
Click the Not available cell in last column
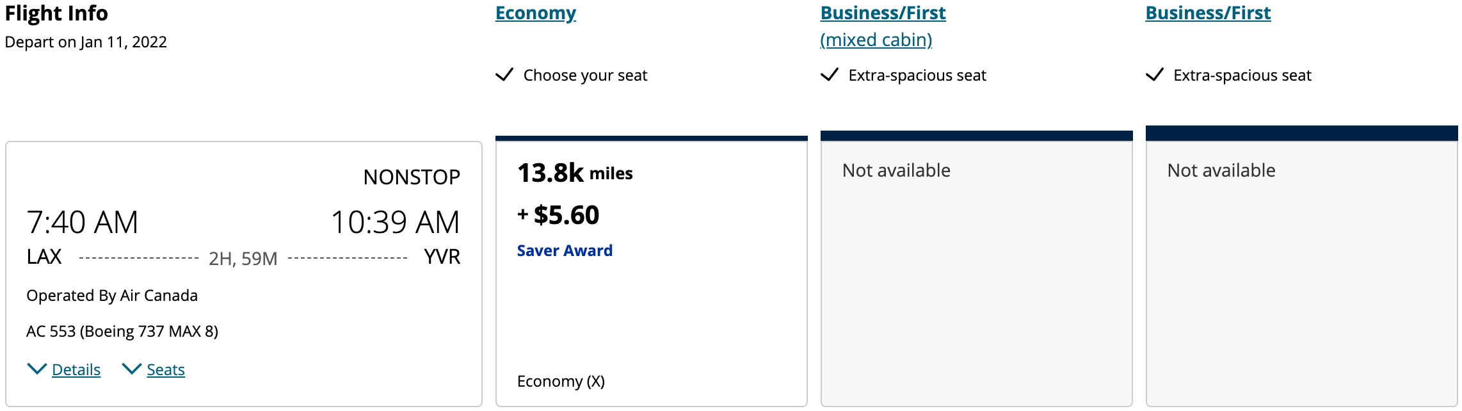point(1221,170)
